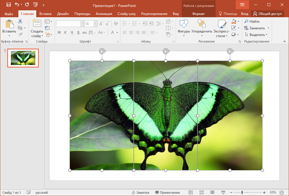
Task: Redo the last action
Action: (x=27, y=5)
